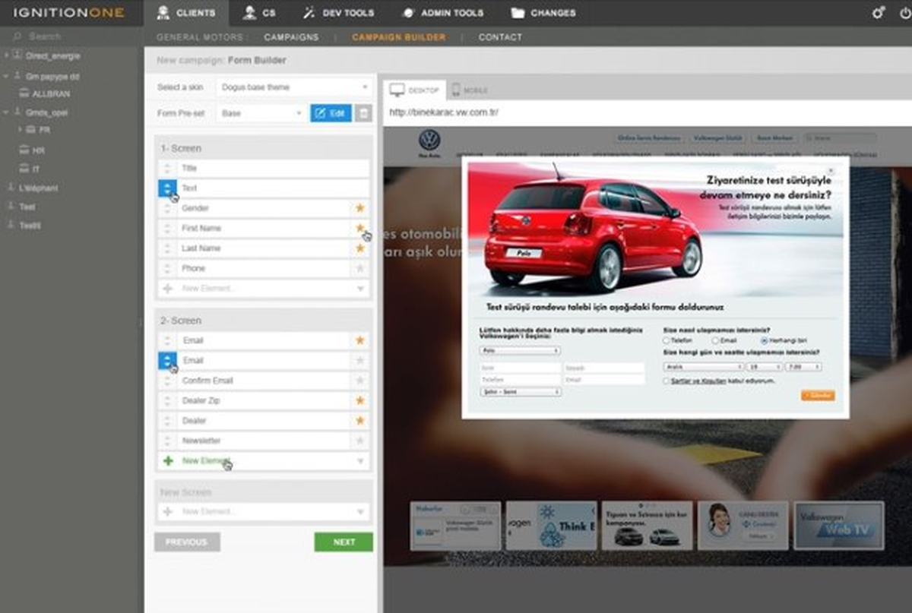Click the search magnifier icon in the sidebar
This screenshot has width=912, height=613.
point(17,36)
